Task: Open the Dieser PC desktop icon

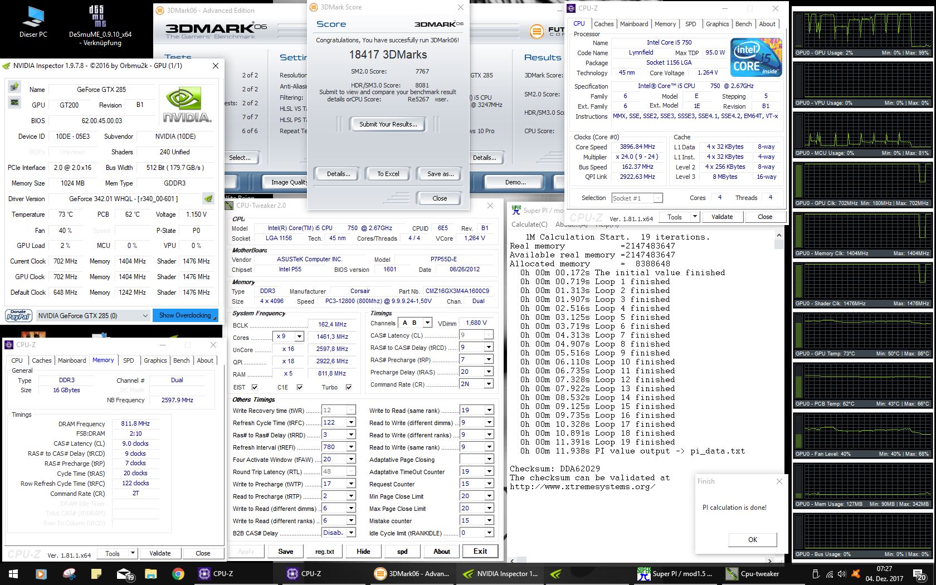Action: (x=33, y=22)
